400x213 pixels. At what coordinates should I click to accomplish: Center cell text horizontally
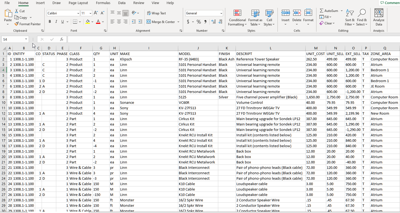point(119,22)
